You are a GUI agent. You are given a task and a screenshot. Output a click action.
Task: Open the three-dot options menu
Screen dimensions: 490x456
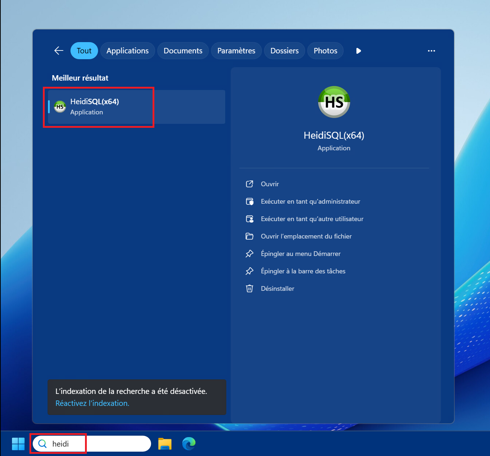pos(431,51)
